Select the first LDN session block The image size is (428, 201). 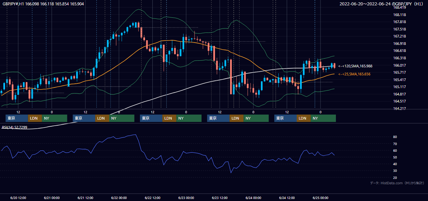[x=35, y=118]
